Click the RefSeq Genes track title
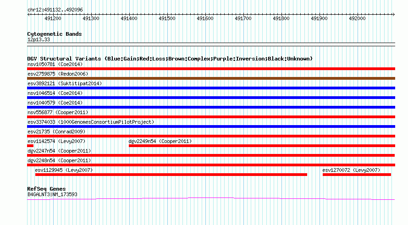This screenshot has width=408, height=225. [46, 189]
